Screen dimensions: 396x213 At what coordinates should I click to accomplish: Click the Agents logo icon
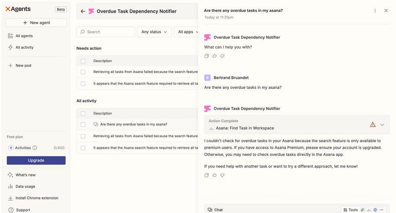tap(8, 9)
